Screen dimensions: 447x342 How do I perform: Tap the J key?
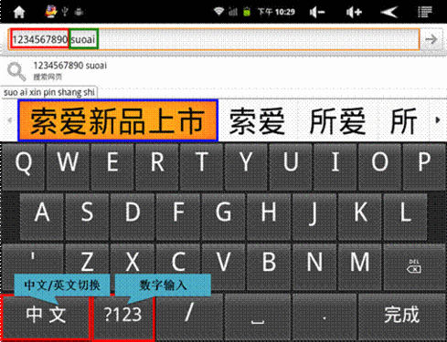(314, 217)
